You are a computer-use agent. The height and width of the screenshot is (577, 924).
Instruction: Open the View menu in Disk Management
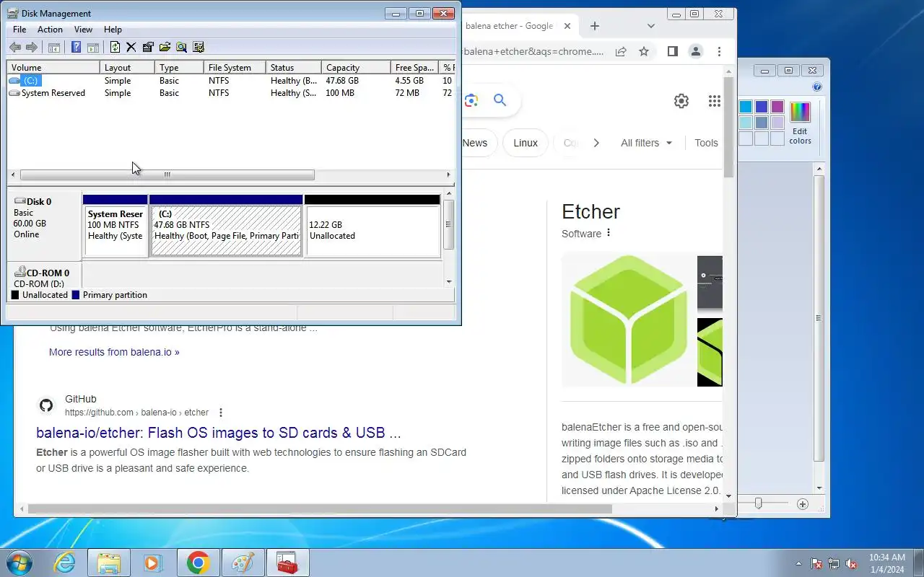[x=83, y=30]
